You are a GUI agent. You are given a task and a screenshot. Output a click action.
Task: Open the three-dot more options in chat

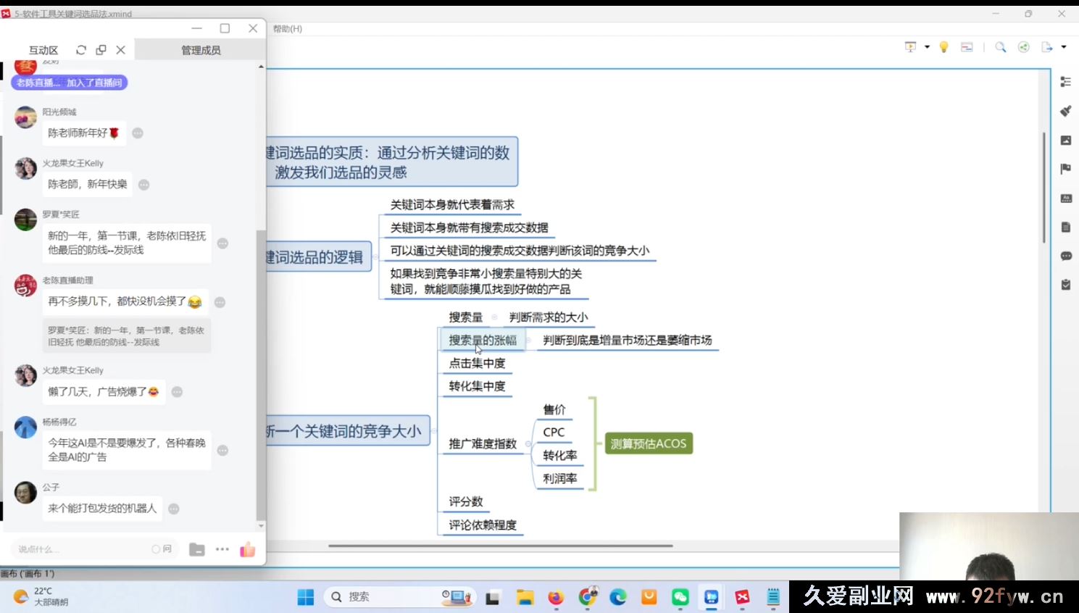pos(222,549)
